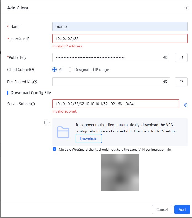This screenshot has width=192, height=218.
Task: Open Pre-Shared Key help tooltip
Action: tap(35, 82)
